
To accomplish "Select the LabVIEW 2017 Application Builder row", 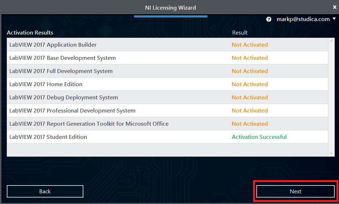I will [x=167, y=45].
